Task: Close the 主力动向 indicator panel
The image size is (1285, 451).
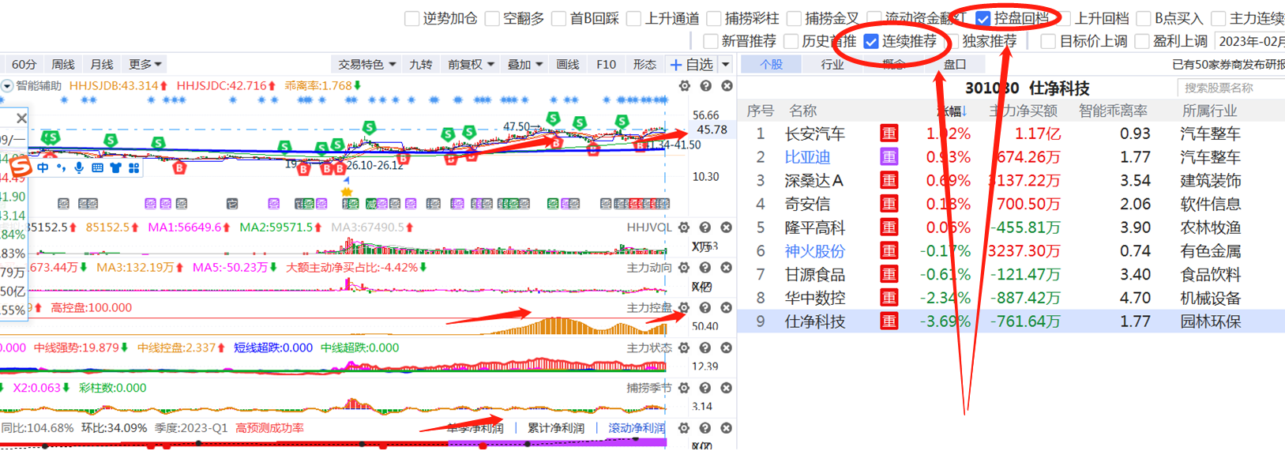Action: tap(727, 268)
